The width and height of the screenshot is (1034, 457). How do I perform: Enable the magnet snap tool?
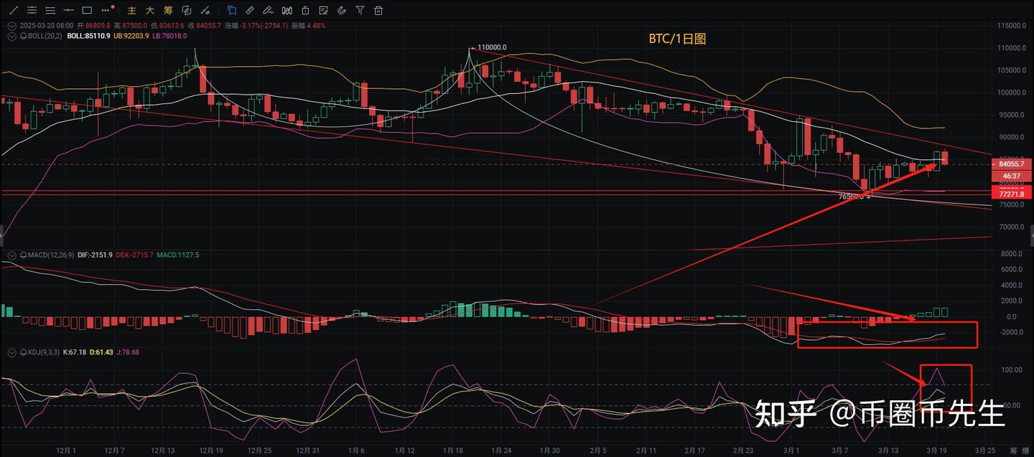pyautogui.click(x=343, y=10)
